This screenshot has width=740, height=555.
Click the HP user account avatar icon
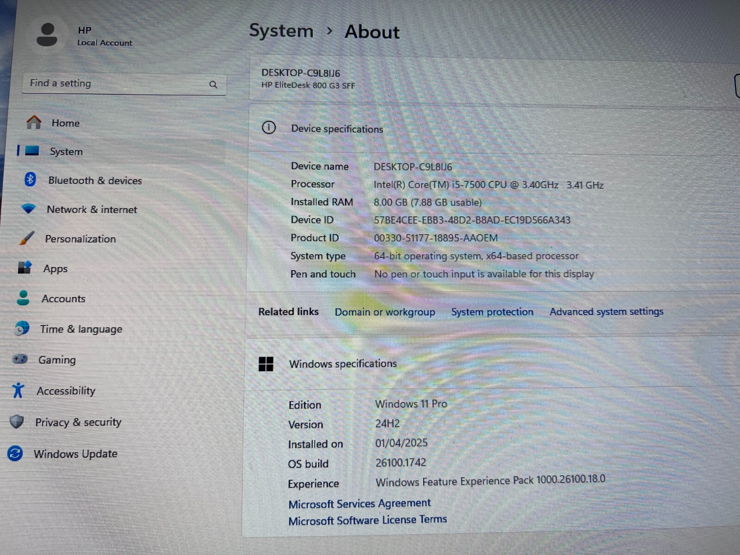(x=47, y=35)
